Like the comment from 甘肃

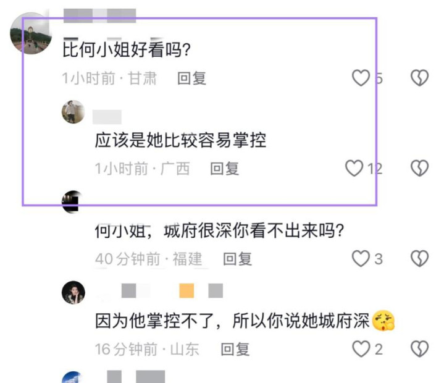(x=361, y=78)
